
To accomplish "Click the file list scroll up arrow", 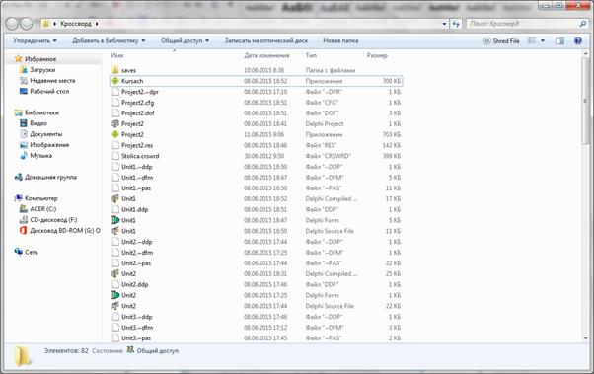I will tap(586, 54).
